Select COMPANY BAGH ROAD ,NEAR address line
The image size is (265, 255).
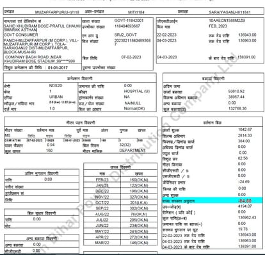point(33,57)
